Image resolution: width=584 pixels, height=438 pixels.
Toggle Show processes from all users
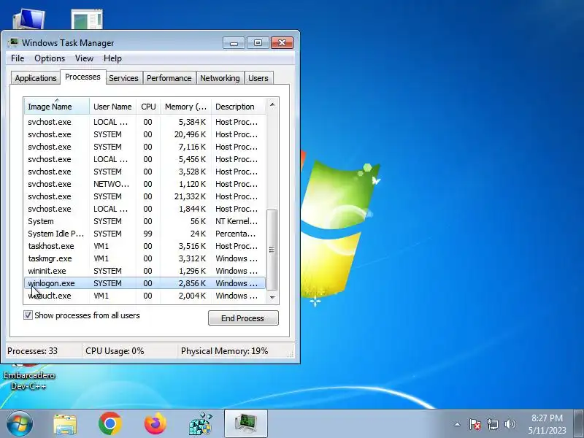28,315
